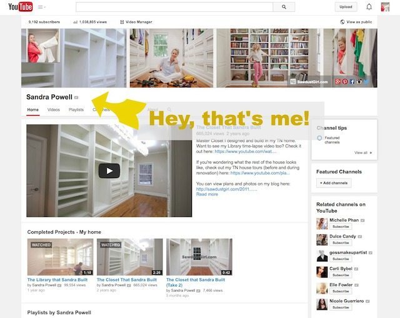Switch to the Playlists tab
The height and width of the screenshot is (318, 400).
pos(76,110)
